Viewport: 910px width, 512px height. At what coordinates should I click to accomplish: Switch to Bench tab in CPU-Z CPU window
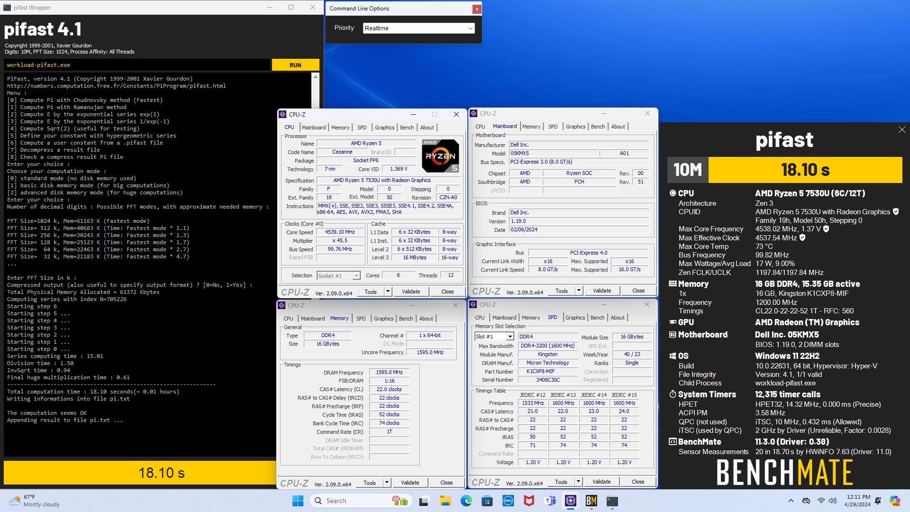point(407,128)
